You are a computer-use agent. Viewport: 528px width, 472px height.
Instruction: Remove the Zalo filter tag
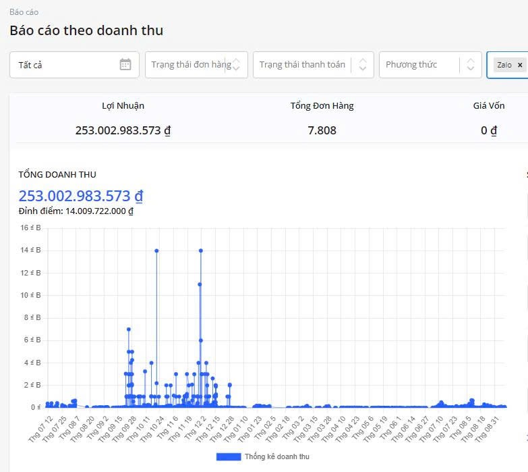[520, 65]
